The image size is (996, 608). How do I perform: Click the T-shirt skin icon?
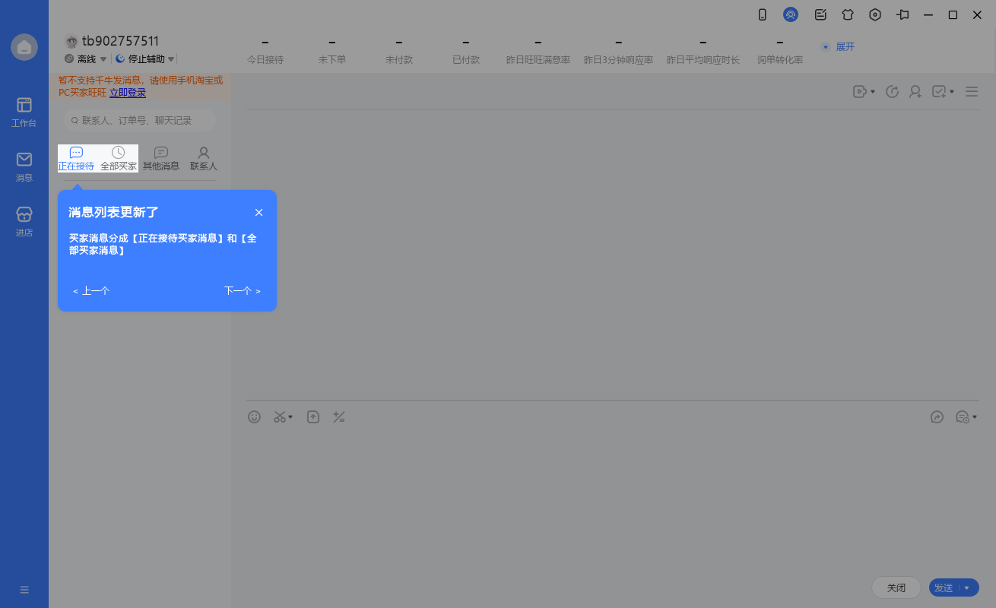point(848,14)
